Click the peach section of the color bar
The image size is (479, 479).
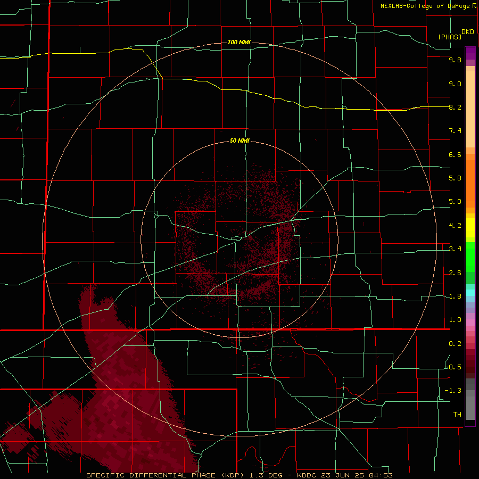(x=470, y=107)
